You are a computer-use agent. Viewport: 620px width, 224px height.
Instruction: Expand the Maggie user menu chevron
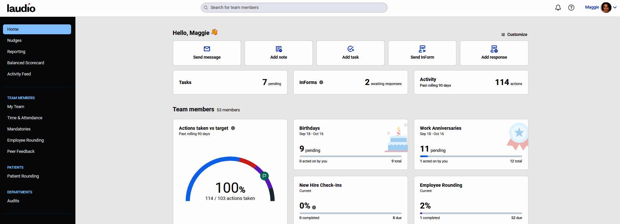point(615,7)
